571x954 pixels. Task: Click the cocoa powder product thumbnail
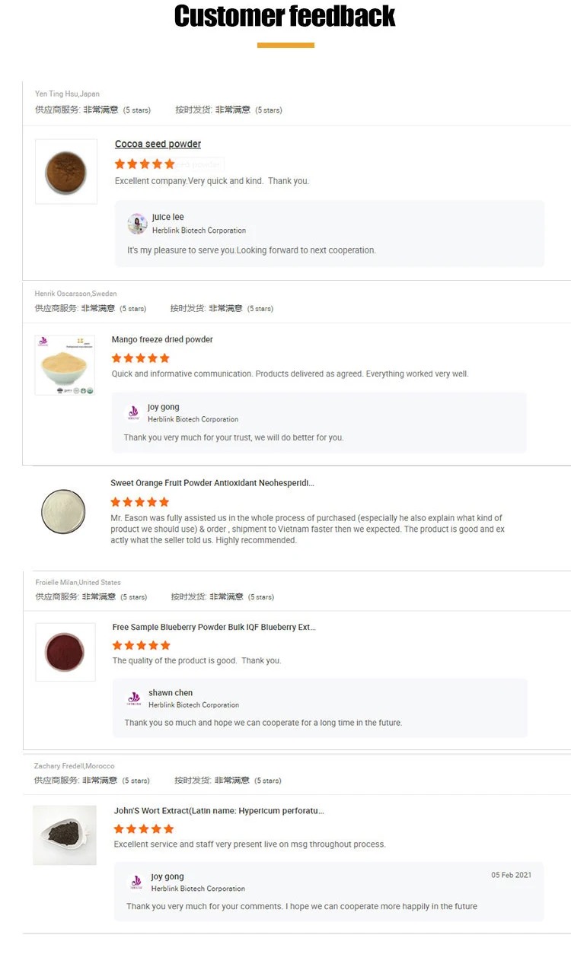[x=66, y=171]
